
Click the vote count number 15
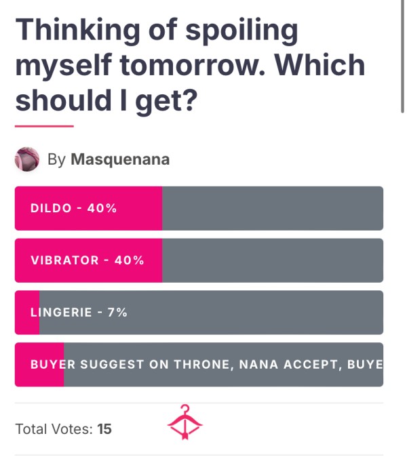tap(104, 429)
